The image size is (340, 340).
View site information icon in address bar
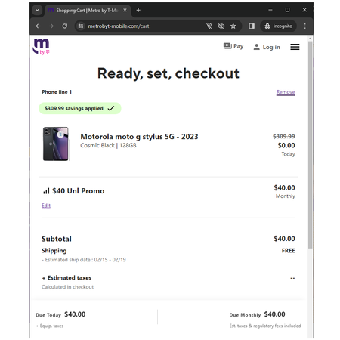coord(81,26)
